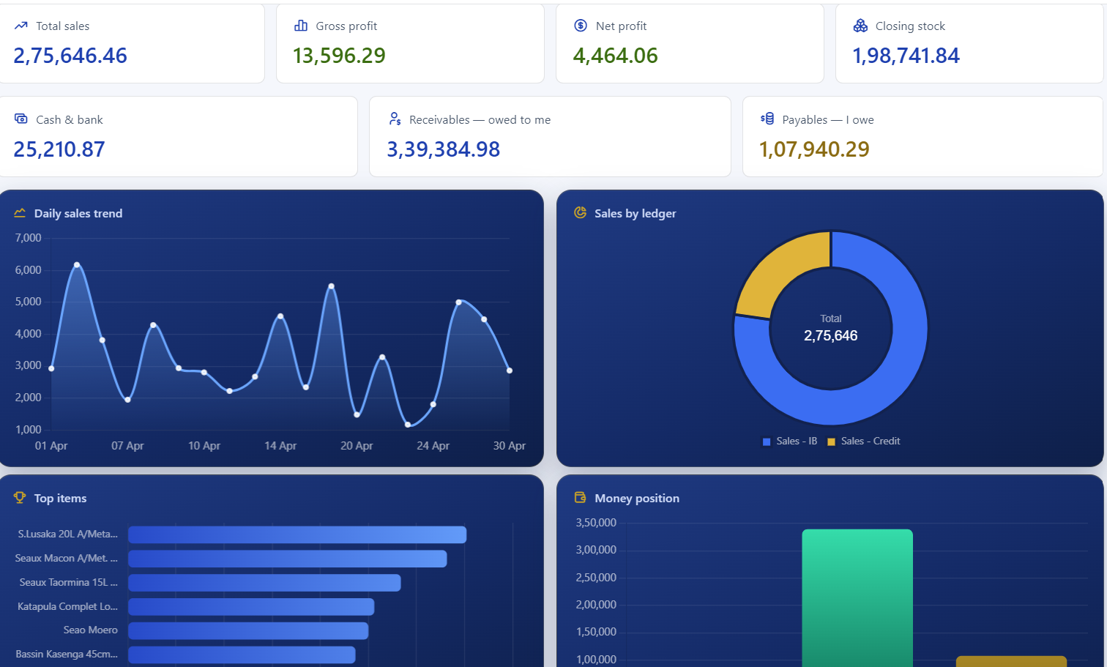The width and height of the screenshot is (1107, 667).
Task: Click the donut center total 2,75,646
Action: [831, 336]
